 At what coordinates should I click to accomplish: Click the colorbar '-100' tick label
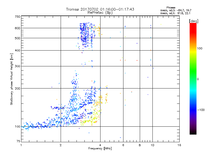(201, 110)
